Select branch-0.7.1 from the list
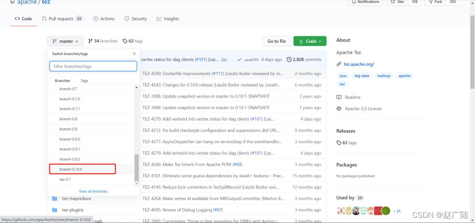 click(91, 109)
